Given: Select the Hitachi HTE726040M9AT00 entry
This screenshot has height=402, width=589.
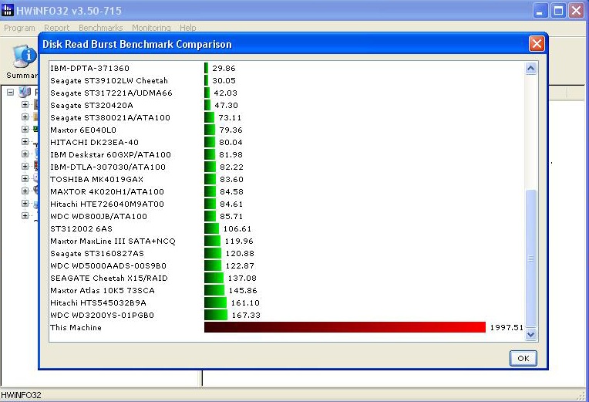Looking at the screenshot, I should [x=107, y=204].
